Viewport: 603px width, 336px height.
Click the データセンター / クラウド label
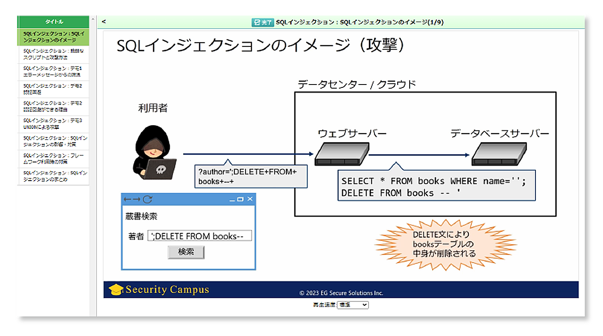[x=357, y=85]
